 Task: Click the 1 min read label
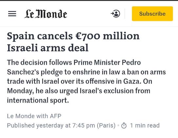pyautogui.click(x=145, y=125)
